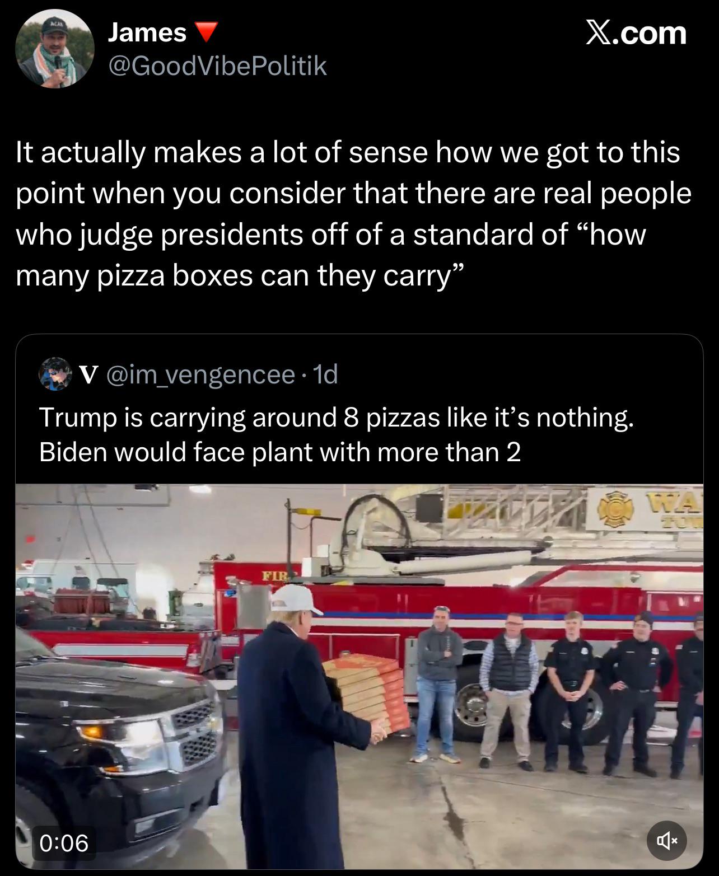Click the James display name

pyautogui.click(x=147, y=33)
